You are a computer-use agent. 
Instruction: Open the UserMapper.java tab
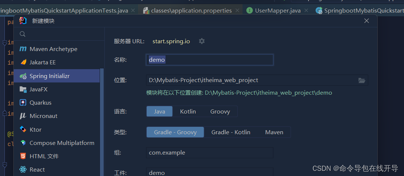(x=278, y=11)
